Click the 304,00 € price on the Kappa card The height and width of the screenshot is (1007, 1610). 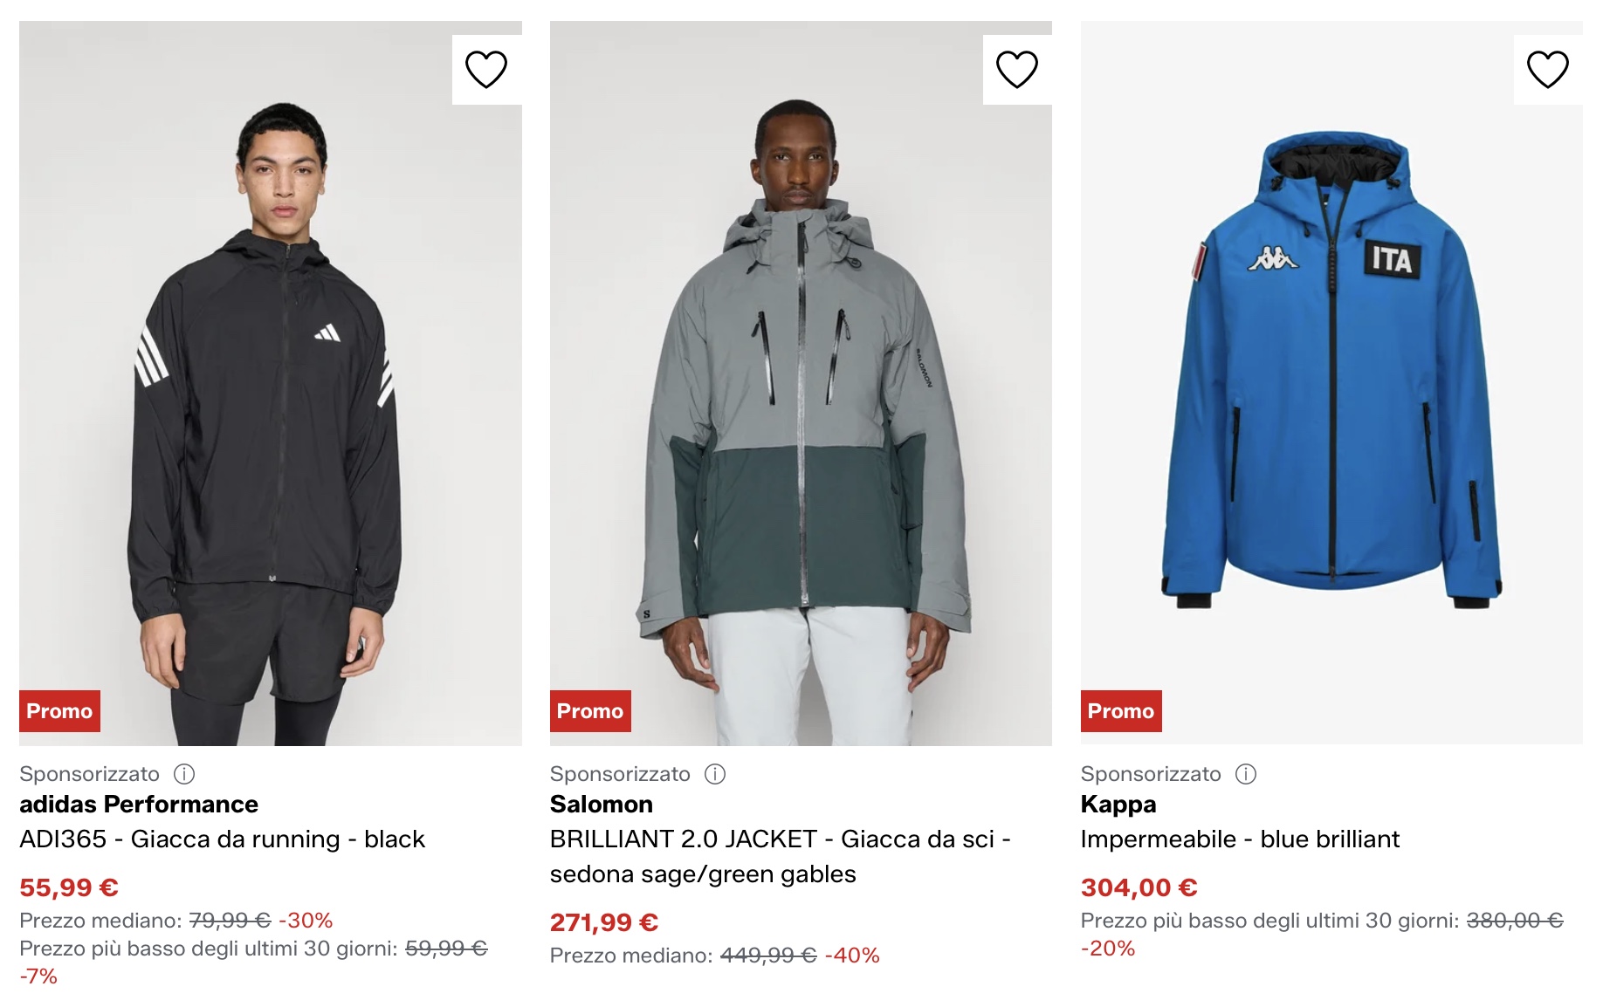(x=1138, y=887)
